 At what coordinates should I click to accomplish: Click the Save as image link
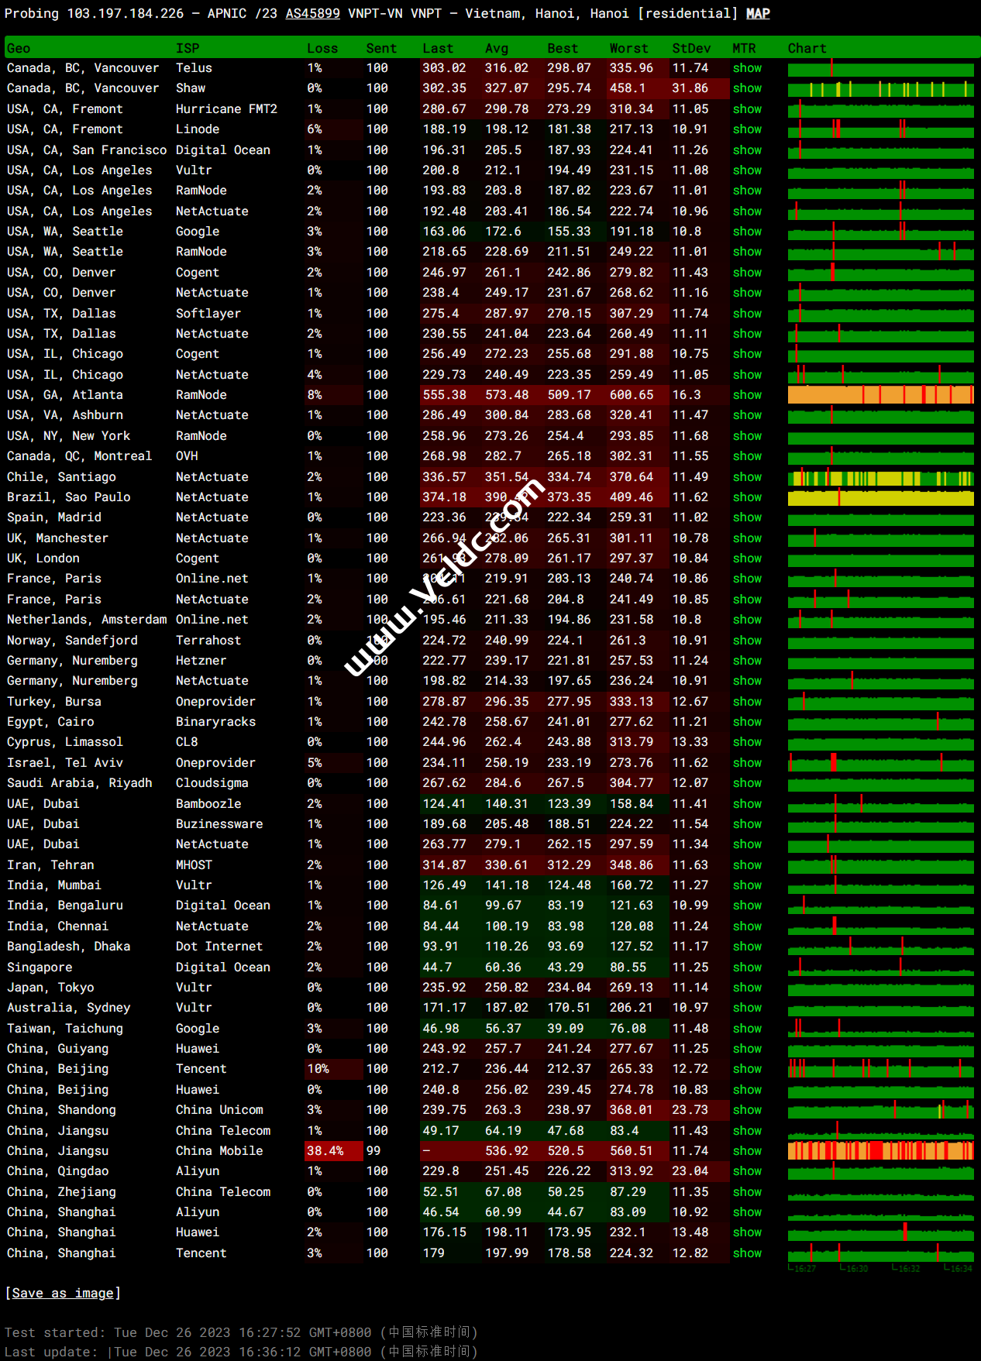coord(63,1293)
